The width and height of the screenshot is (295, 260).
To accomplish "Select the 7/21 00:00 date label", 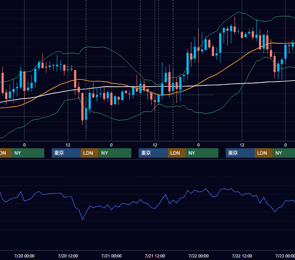I will point(111,256).
